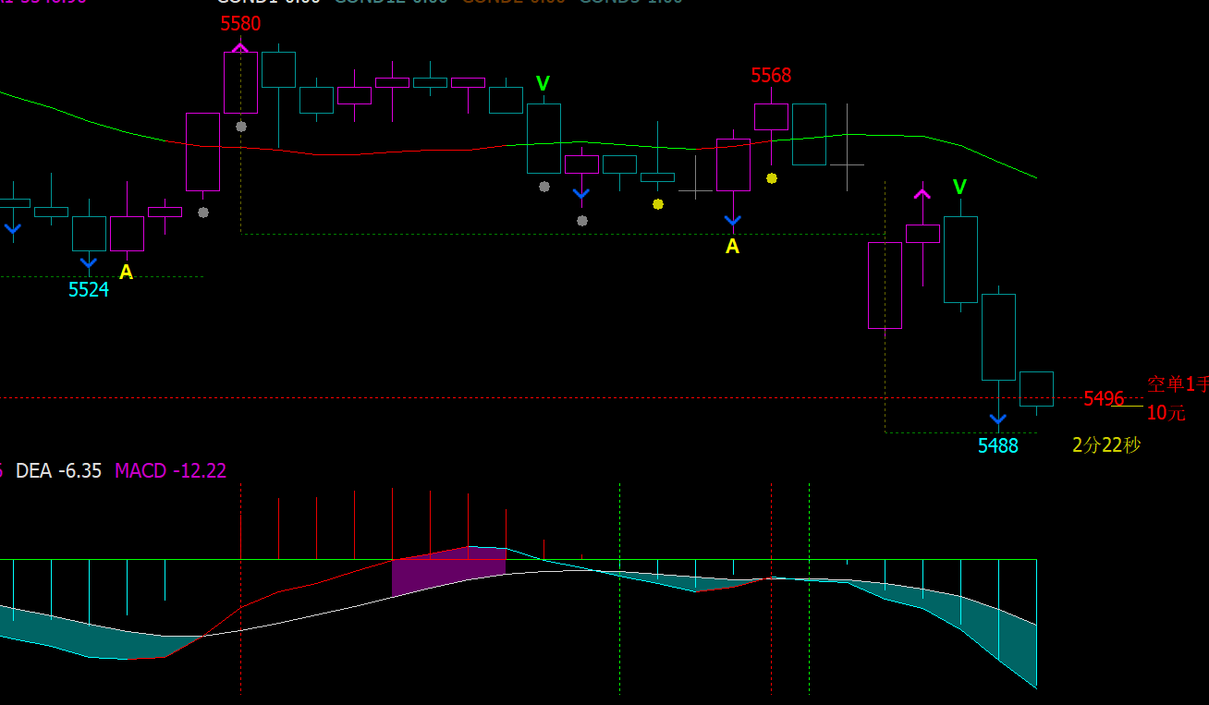Select the magenta candle under the 5568 label
1209x705 pixels.
coord(772,116)
